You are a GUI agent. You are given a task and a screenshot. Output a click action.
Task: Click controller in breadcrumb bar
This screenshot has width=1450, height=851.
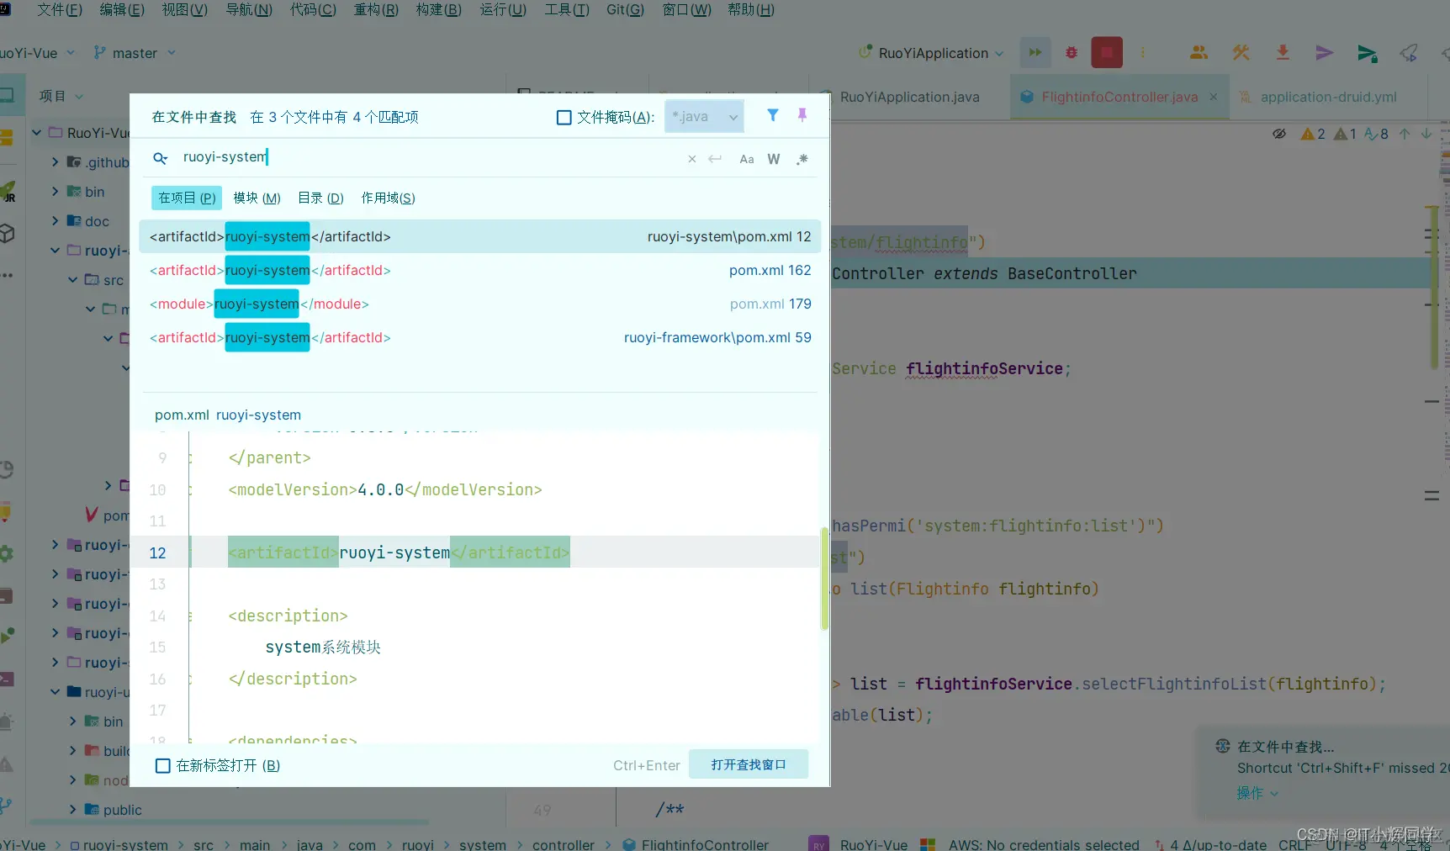[x=563, y=844]
